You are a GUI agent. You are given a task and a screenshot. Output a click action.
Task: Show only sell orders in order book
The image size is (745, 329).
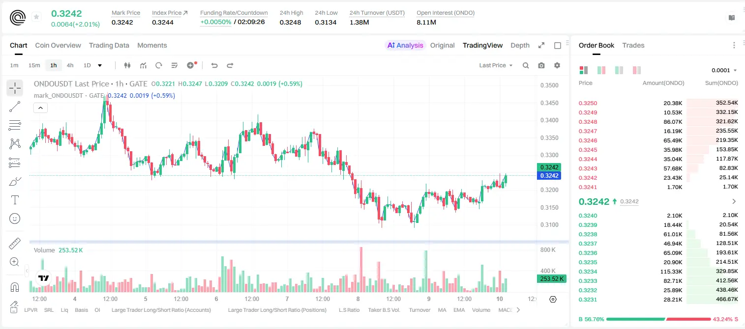pos(637,70)
